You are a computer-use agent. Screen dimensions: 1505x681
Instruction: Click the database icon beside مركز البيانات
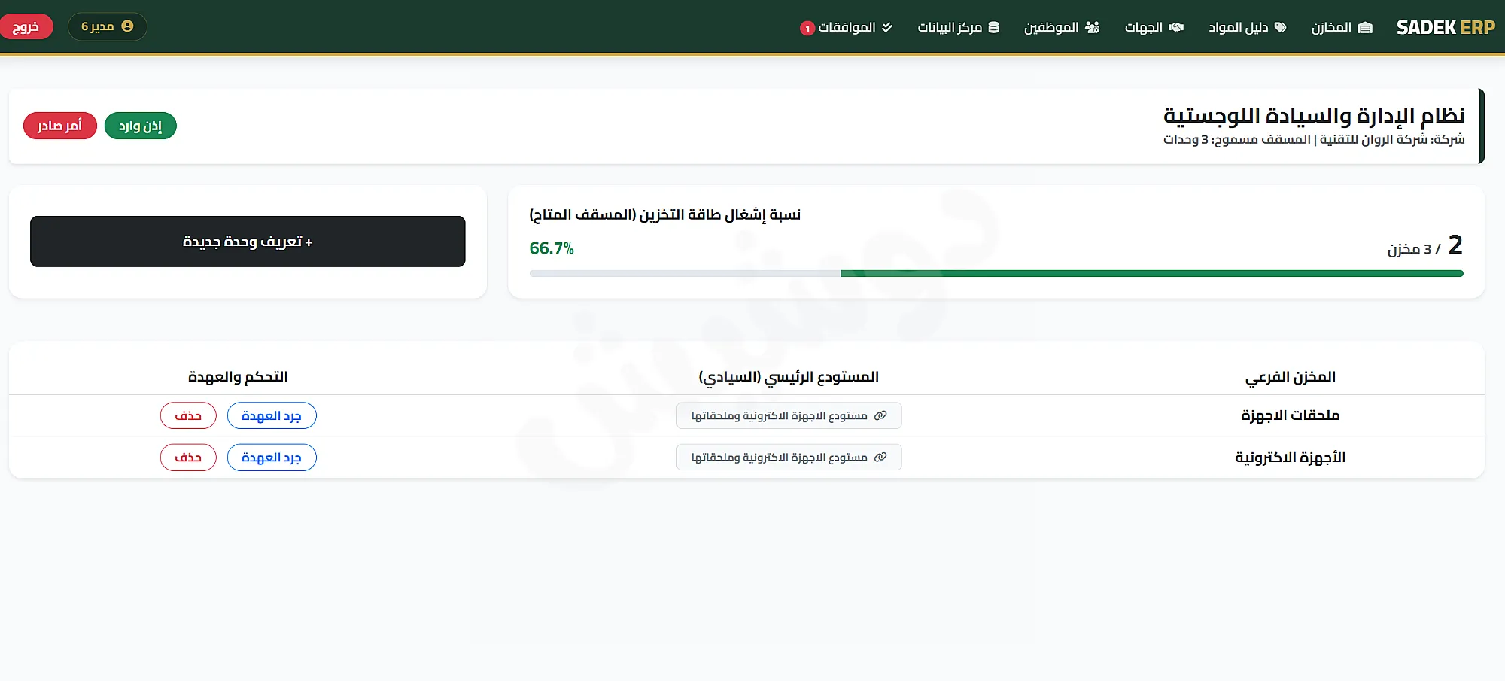click(993, 27)
